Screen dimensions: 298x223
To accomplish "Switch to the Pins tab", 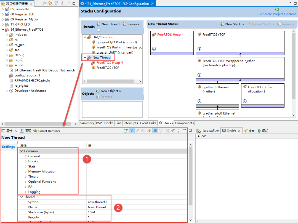I will [118, 123].
